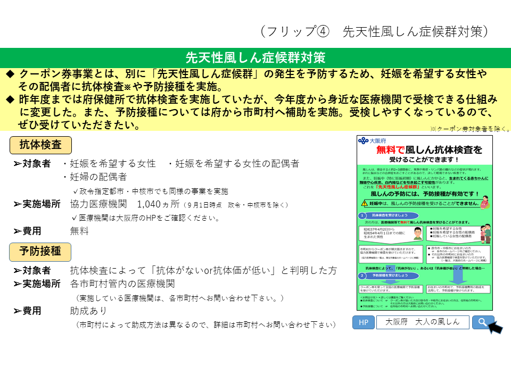Screen dimensions: 511x383
Task: Select the green 先天性風しん症候群対策 header banner
Action: [256, 57]
